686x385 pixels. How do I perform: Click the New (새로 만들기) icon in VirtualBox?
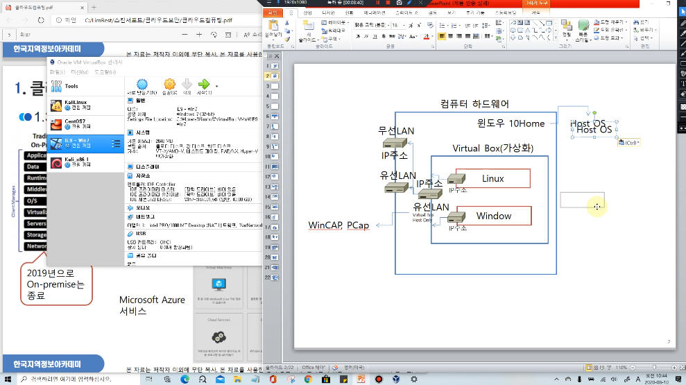142,84
